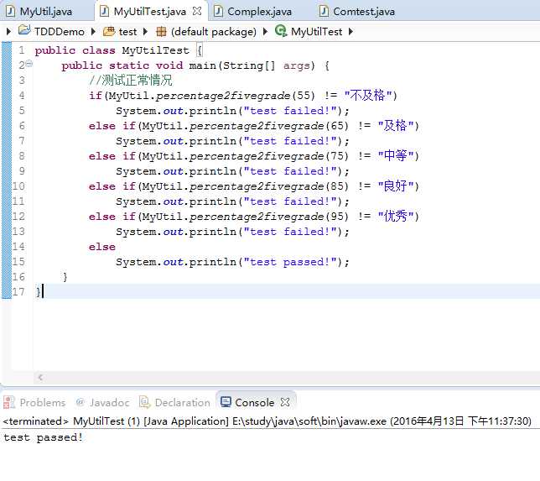Click TDDDemo project in the breadcrumb
The width and height of the screenshot is (540, 481).
click(x=60, y=32)
